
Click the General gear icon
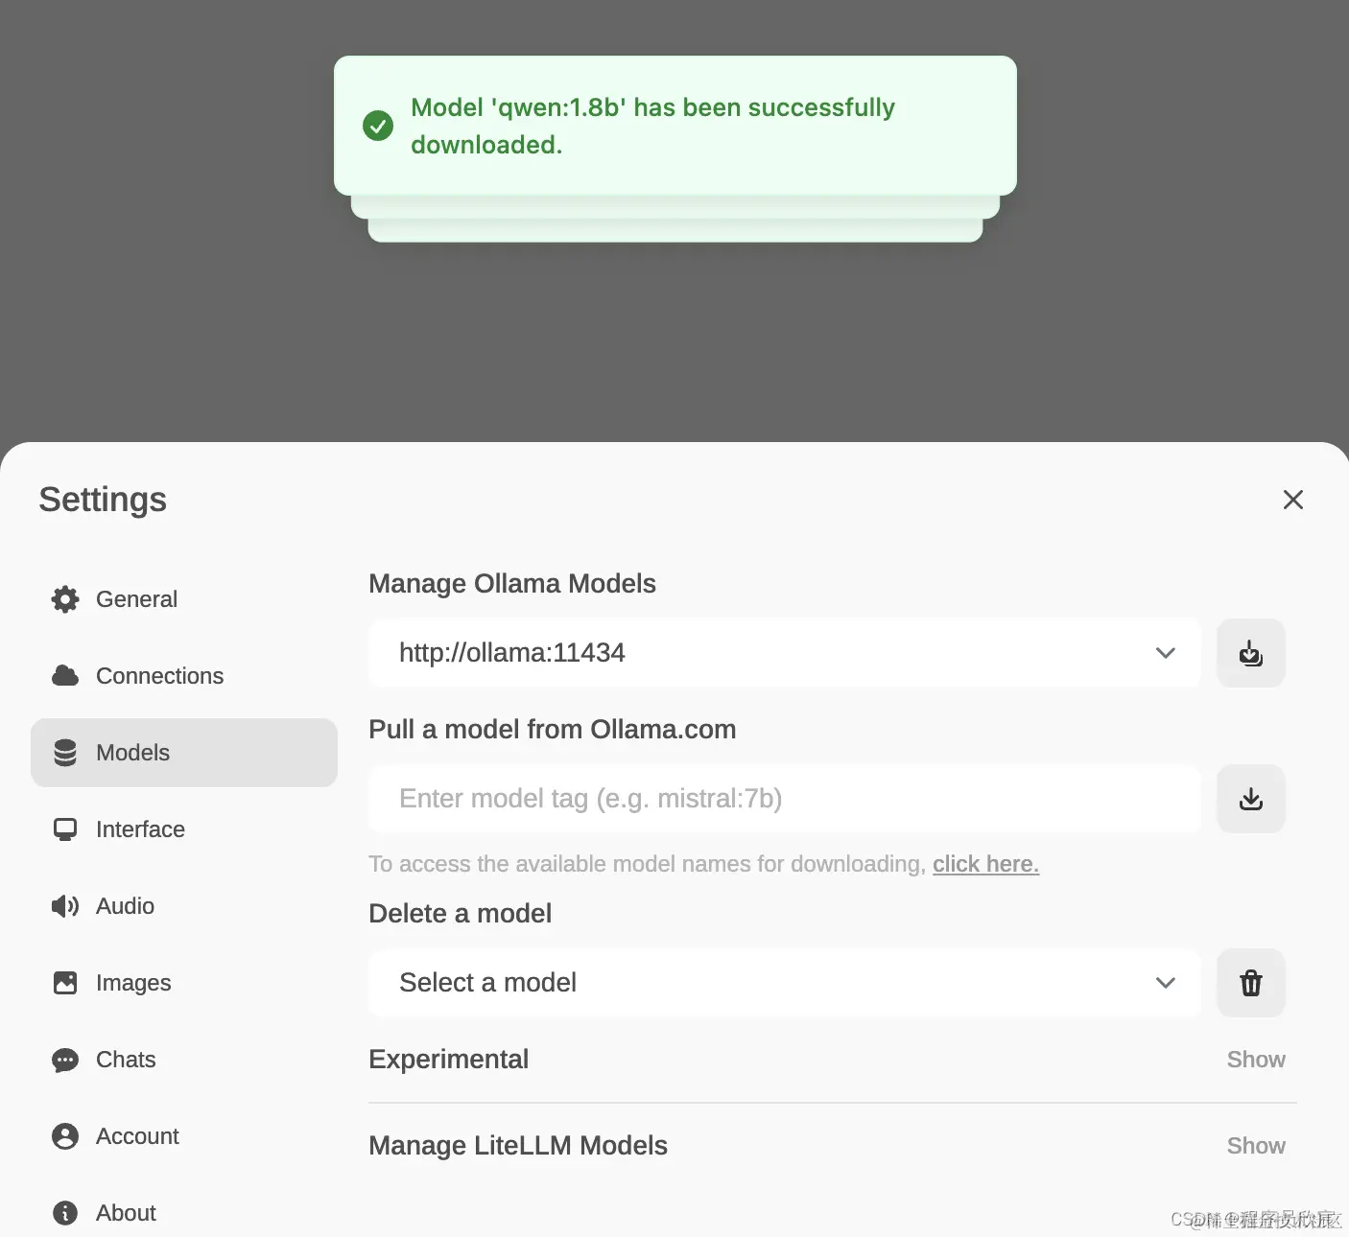point(65,599)
